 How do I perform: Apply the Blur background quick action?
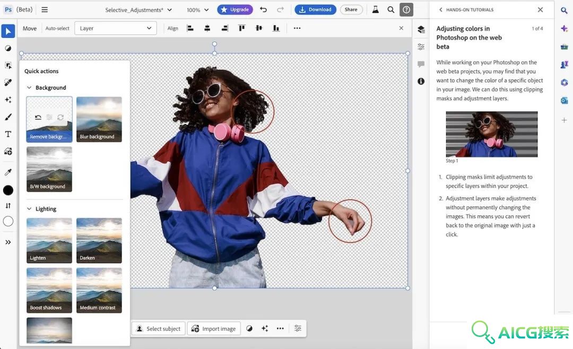pyautogui.click(x=99, y=119)
